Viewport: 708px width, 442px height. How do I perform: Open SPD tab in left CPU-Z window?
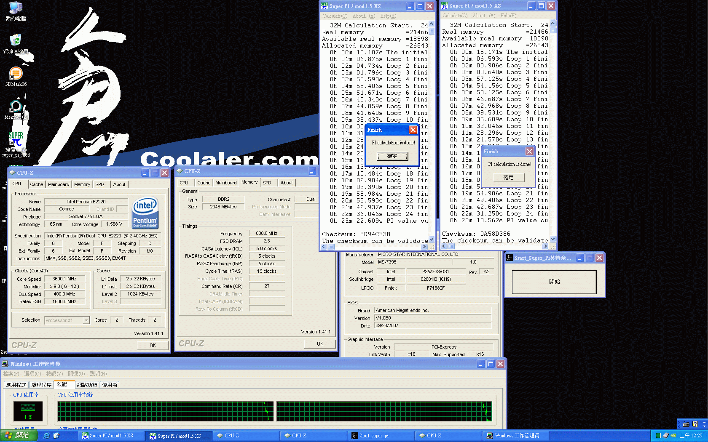pos(99,184)
